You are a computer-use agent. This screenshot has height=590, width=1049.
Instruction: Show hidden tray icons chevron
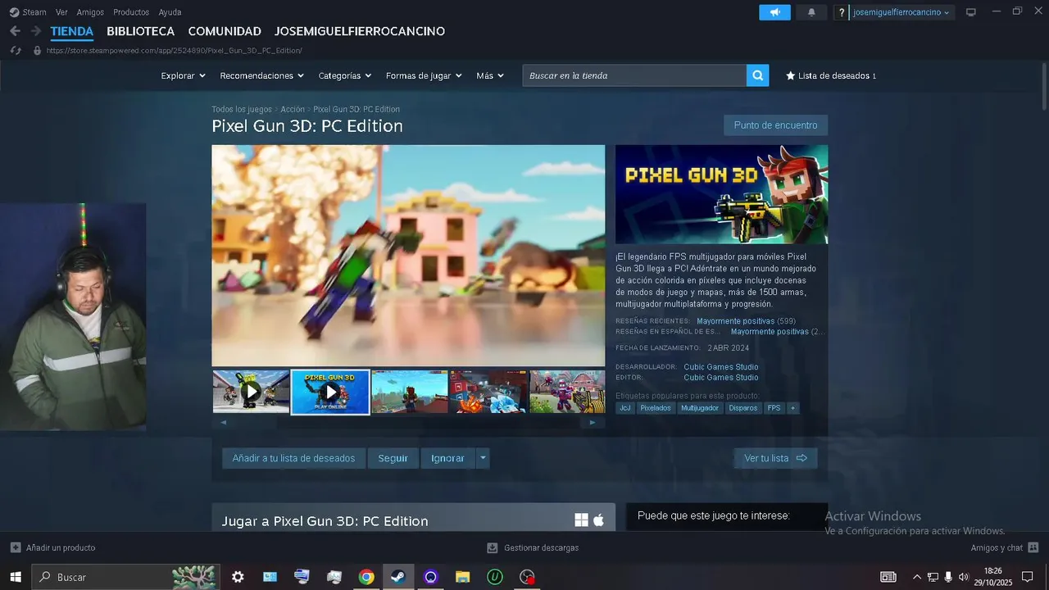pyautogui.click(x=916, y=577)
